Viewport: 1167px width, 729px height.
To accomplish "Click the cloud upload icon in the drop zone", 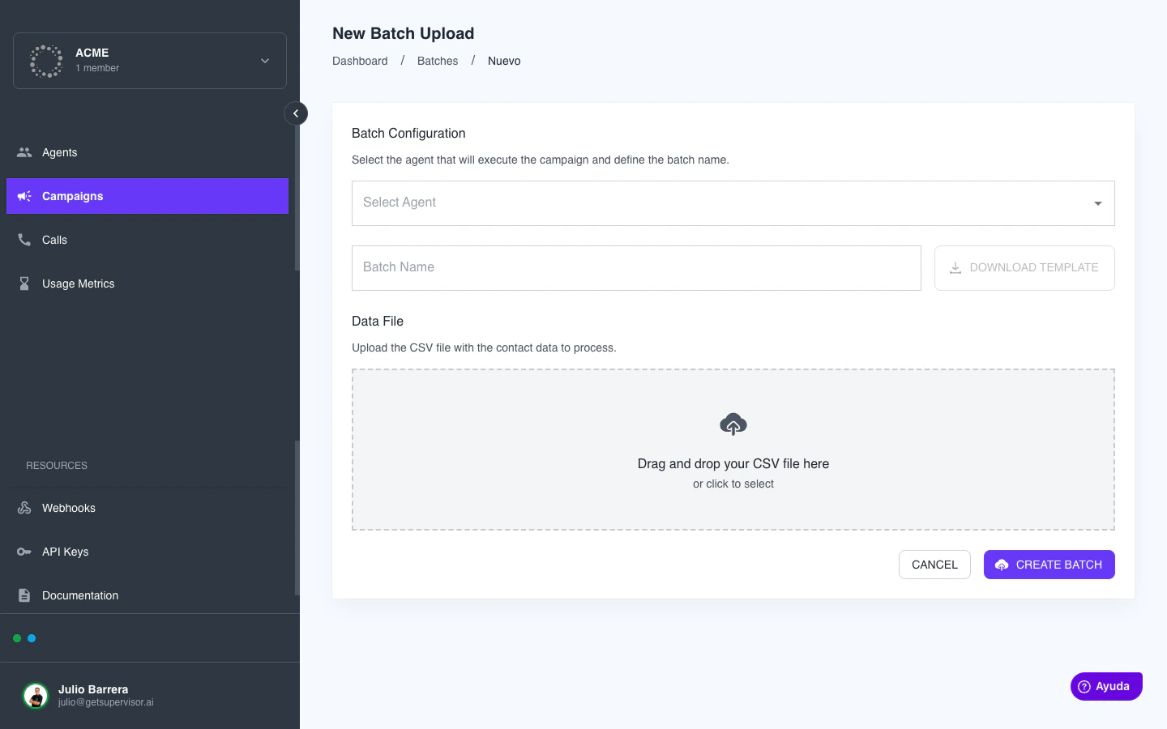I will [x=733, y=424].
